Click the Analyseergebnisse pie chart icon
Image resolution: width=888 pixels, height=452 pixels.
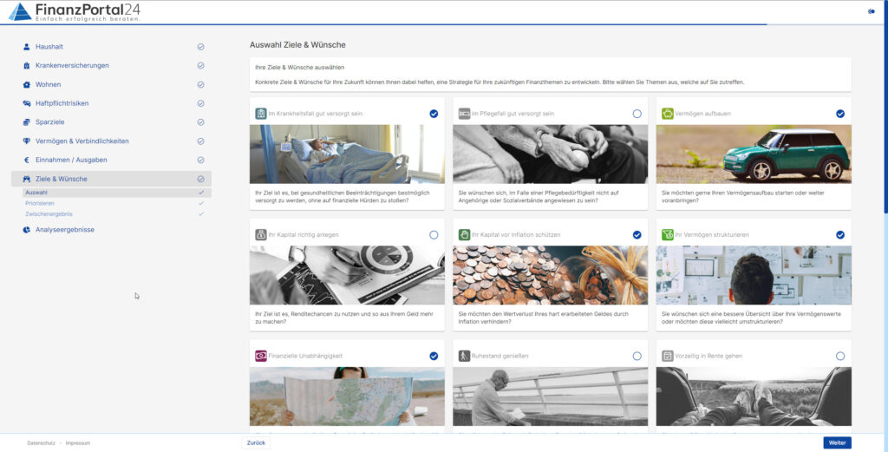[27, 230]
